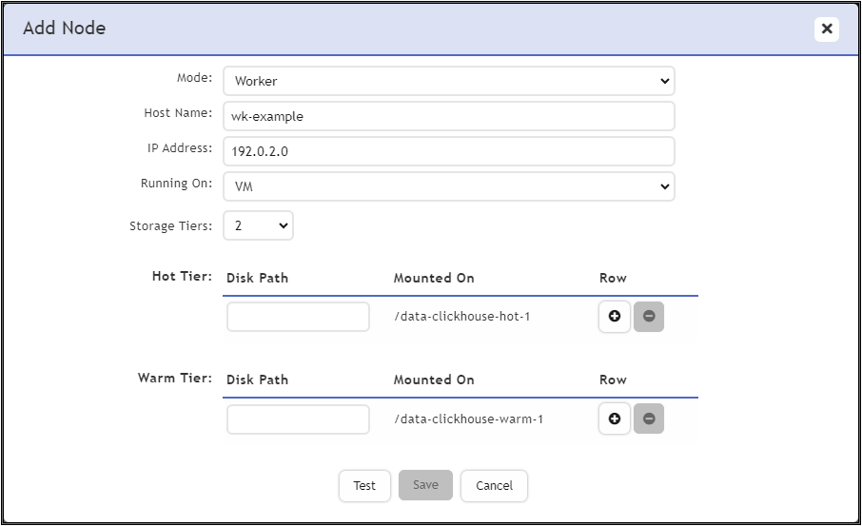This screenshot has height=526, width=862.
Task: Add a row to Warm Tier
Action: tap(615, 419)
